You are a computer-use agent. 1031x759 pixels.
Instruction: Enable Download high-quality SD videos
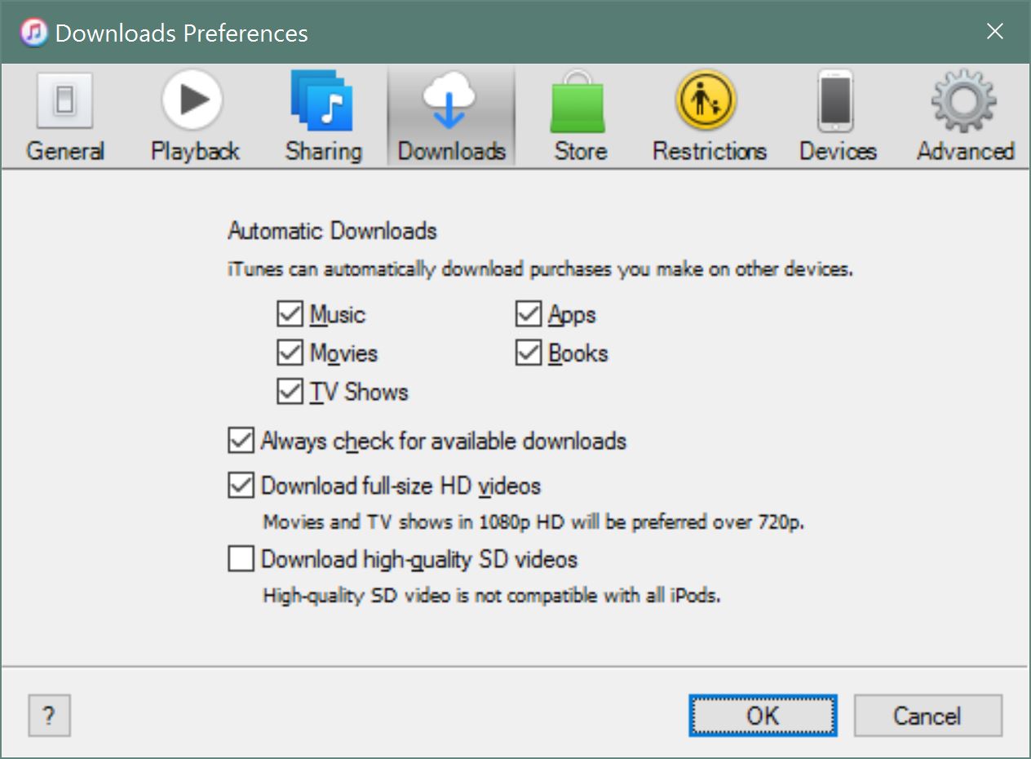[x=240, y=560]
